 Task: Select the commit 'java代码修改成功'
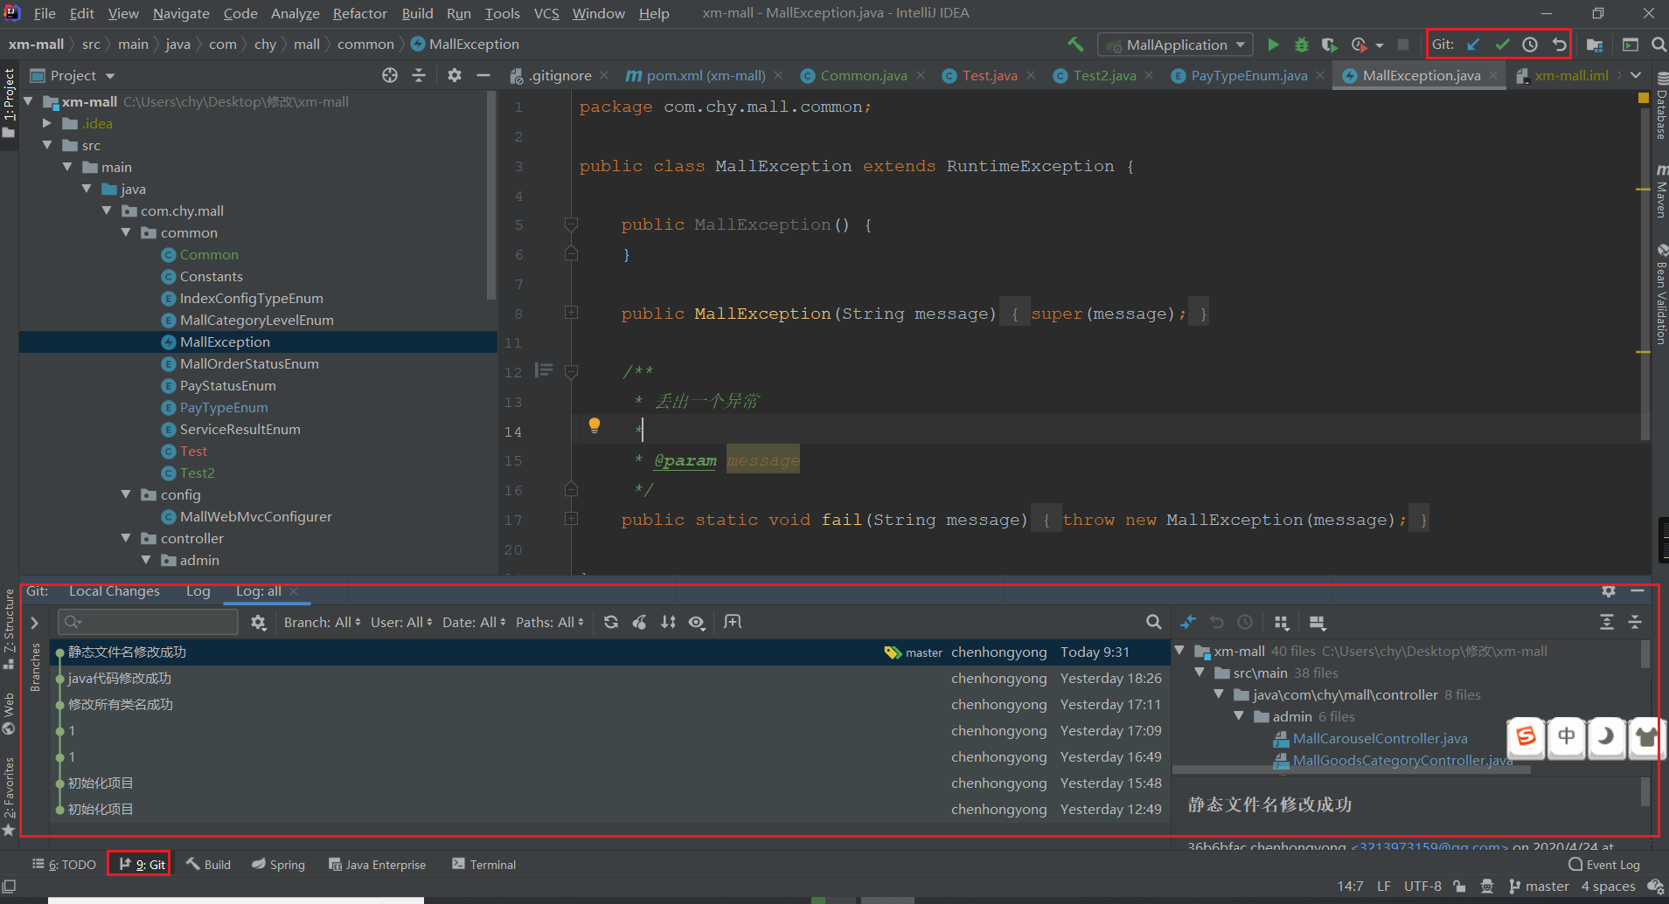point(609,679)
